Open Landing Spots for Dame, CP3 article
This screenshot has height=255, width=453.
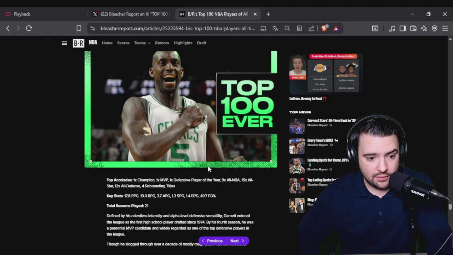328,160
